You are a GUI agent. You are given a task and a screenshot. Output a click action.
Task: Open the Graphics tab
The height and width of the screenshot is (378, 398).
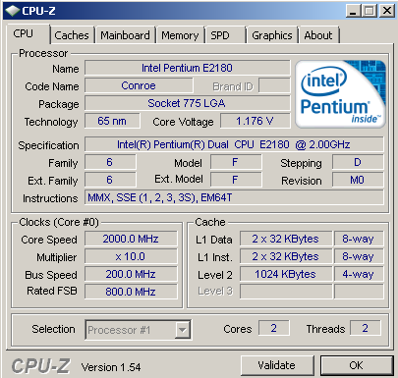(x=272, y=35)
